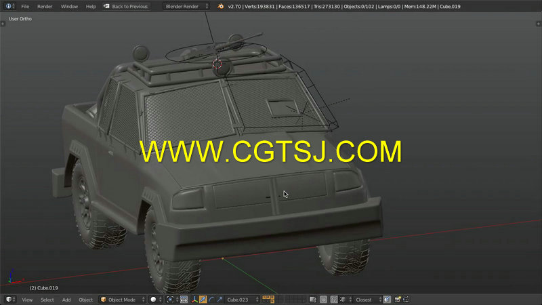The width and height of the screenshot is (542, 305).
Task: Enable the scale manipulator icon
Action: [220, 300]
